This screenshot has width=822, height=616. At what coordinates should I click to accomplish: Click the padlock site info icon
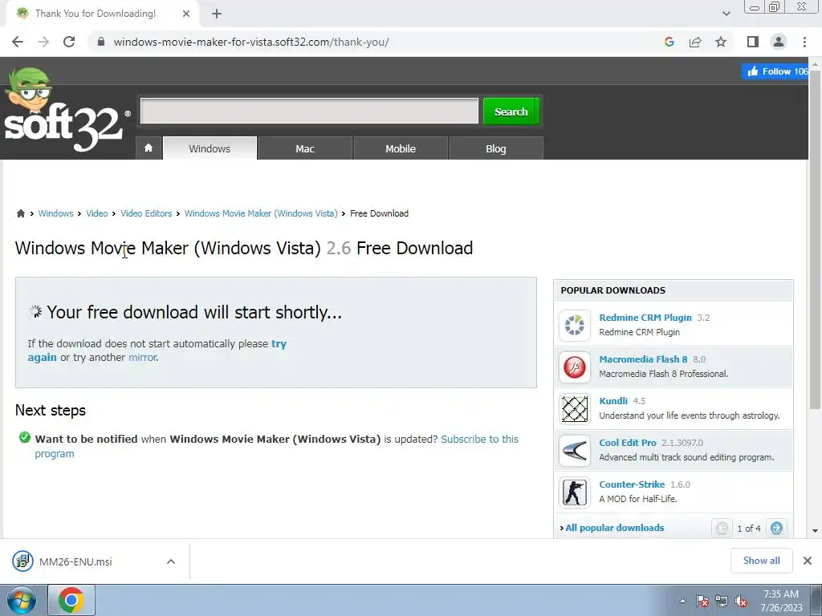click(101, 42)
